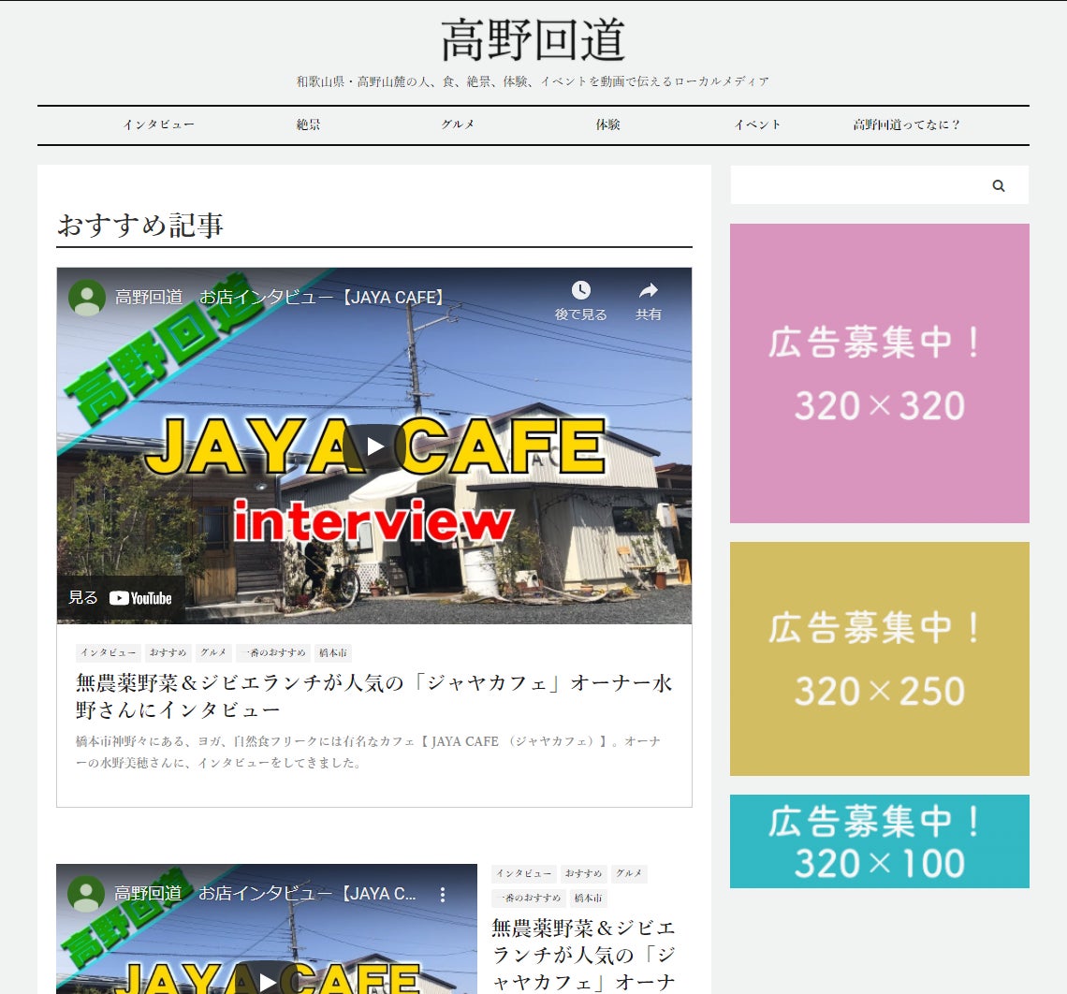The height and width of the screenshot is (994, 1067).
Task: Open first article title 無農薬野菜＆ジビエランチ
Action: point(373,696)
